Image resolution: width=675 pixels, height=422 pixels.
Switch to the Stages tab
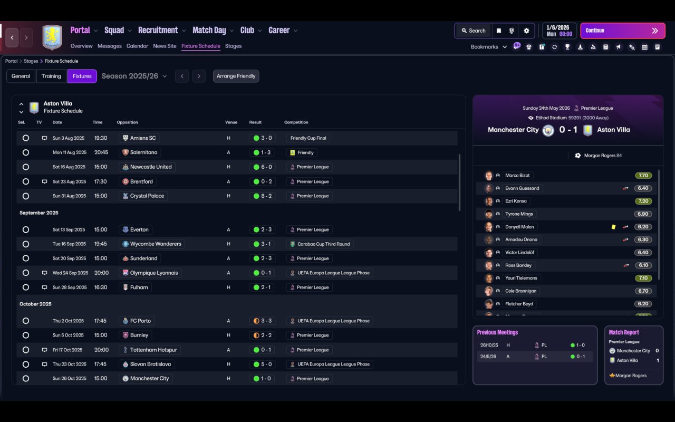(233, 46)
